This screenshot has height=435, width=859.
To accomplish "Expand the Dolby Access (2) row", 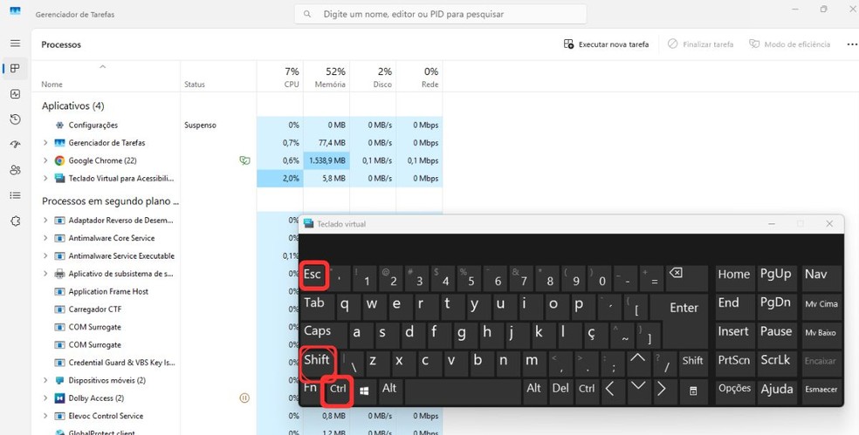I will 45,398.
